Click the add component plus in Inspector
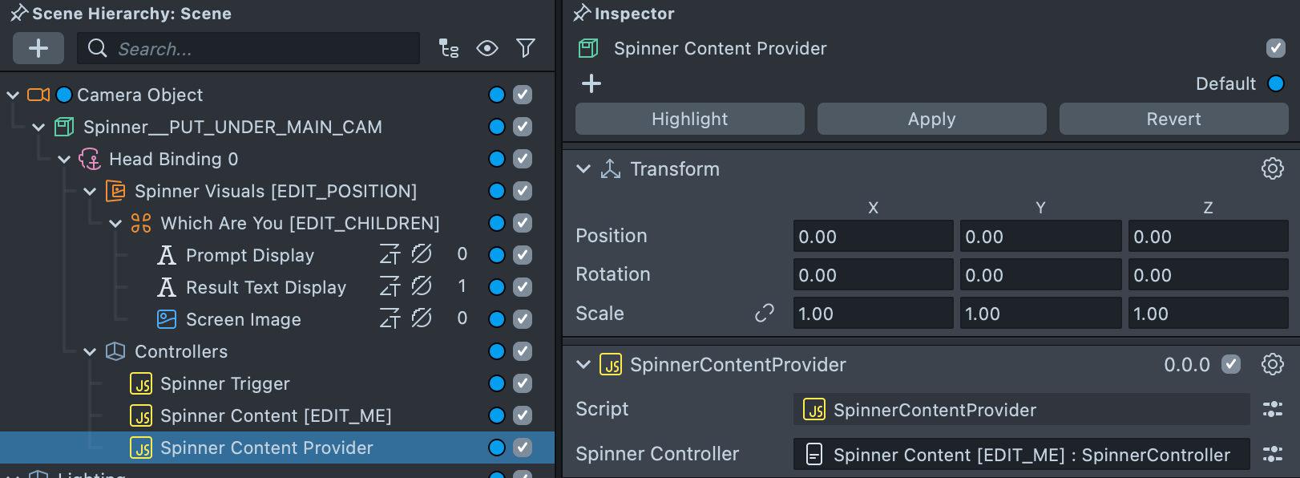The image size is (1300, 478). pos(591,83)
